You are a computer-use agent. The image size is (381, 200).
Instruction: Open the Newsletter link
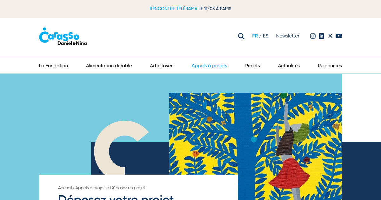point(288,36)
